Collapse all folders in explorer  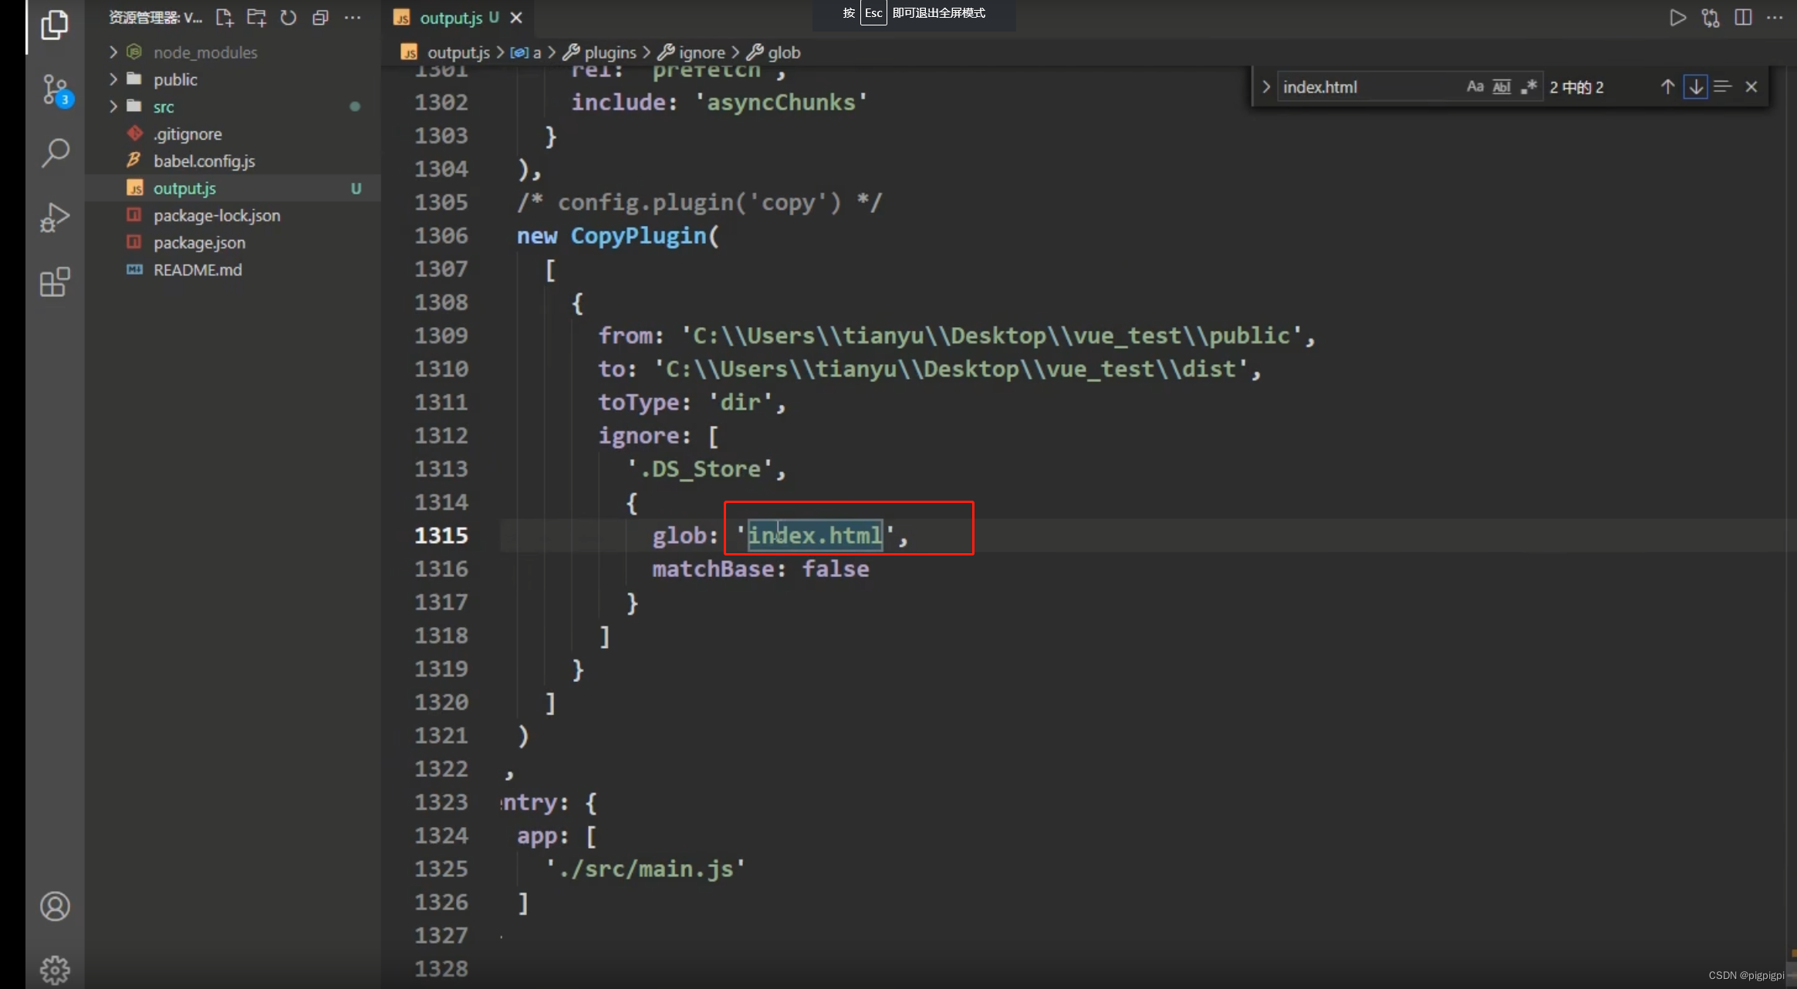(320, 18)
